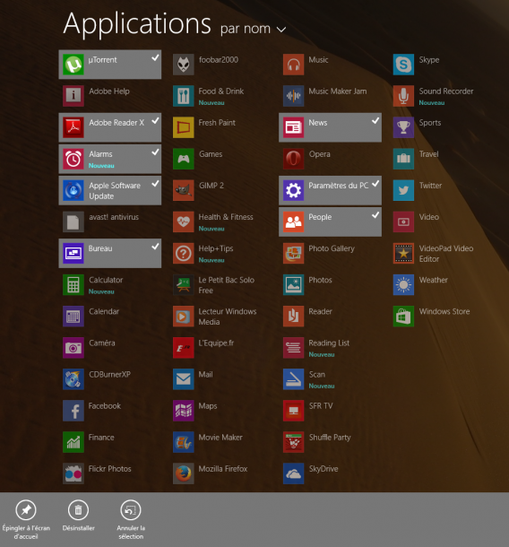Click the Shuffle Party label
Viewport: 509px width, 547px height.
(x=330, y=437)
